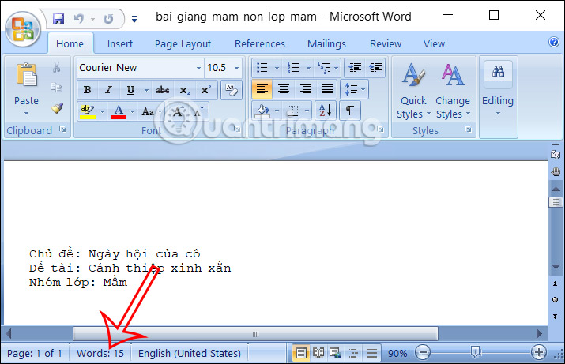
Task: Open Word Help question mark icon
Action: (x=554, y=42)
